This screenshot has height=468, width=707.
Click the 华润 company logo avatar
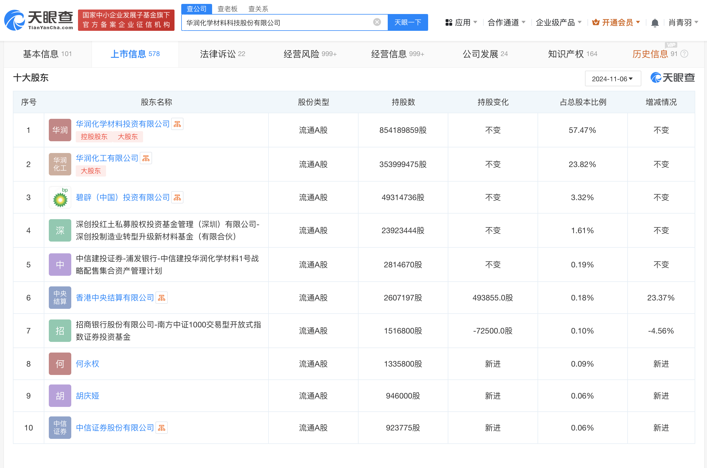(60, 130)
